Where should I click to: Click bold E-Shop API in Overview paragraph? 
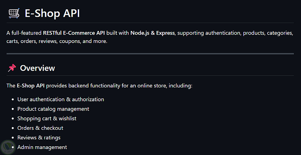[31, 86]
